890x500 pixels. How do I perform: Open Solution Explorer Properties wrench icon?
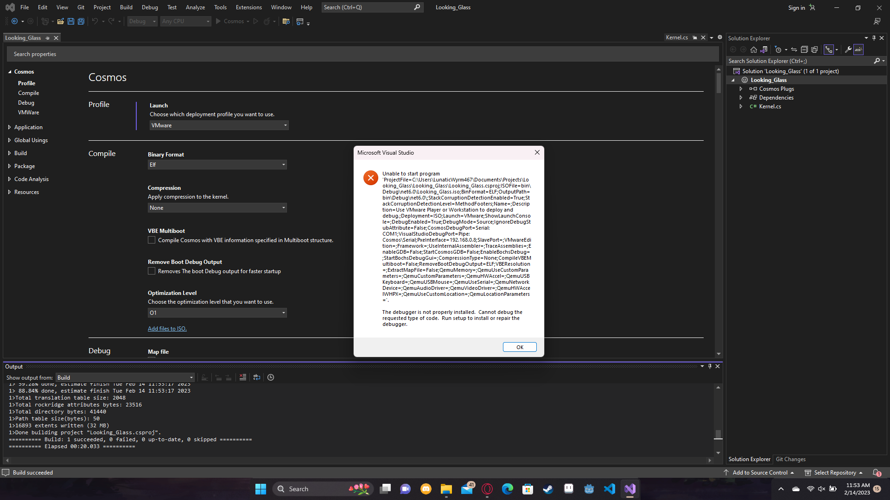pyautogui.click(x=847, y=50)
